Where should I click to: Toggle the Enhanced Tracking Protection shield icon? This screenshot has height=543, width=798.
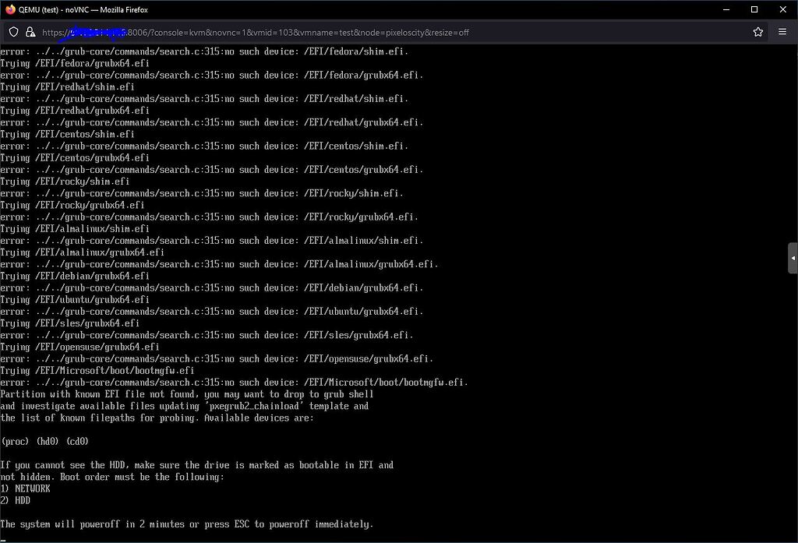click(x=13, y=32)
